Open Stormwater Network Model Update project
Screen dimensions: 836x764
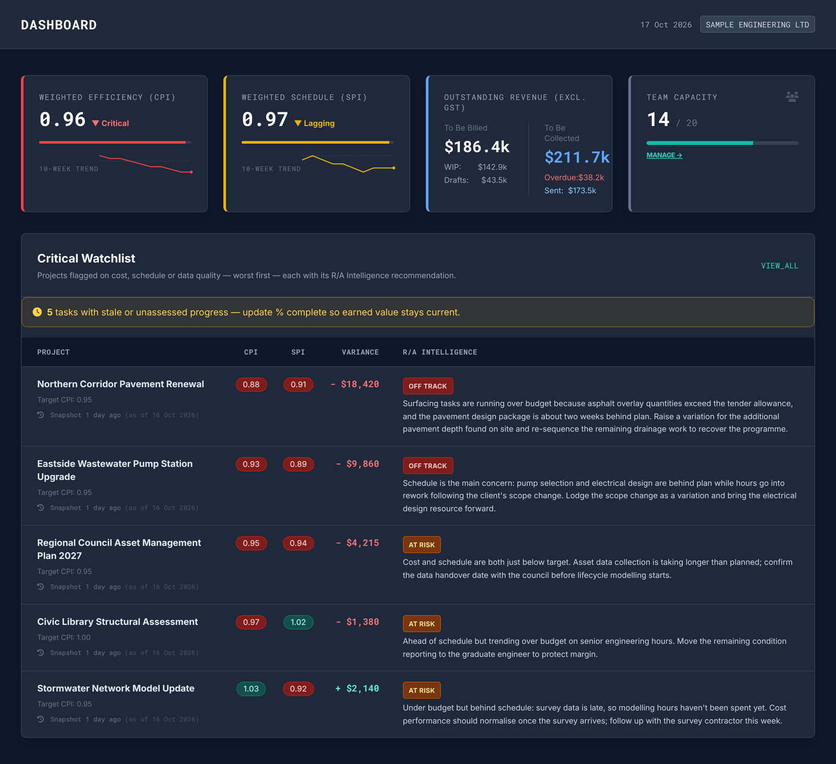(x=116, y=688)
